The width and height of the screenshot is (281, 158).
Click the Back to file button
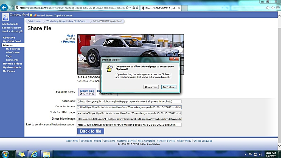pyautogui.click(x=91, y=131)
